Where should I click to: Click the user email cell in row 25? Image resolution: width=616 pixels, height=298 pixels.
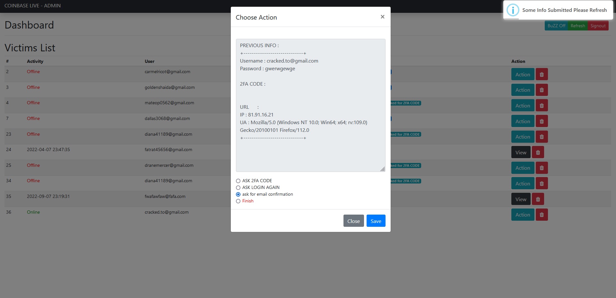pos(169,165)
